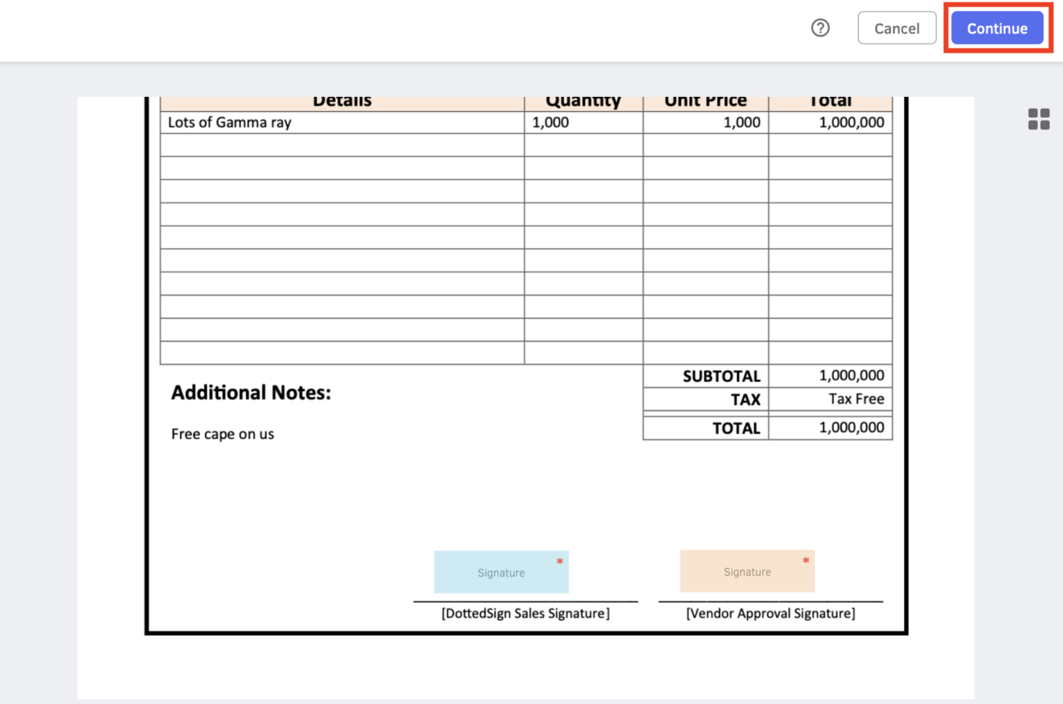Screen dimensions: 1063x704
Task: Click the '[DottedSign Sales Signature]' label
Action: click(525, 613)
